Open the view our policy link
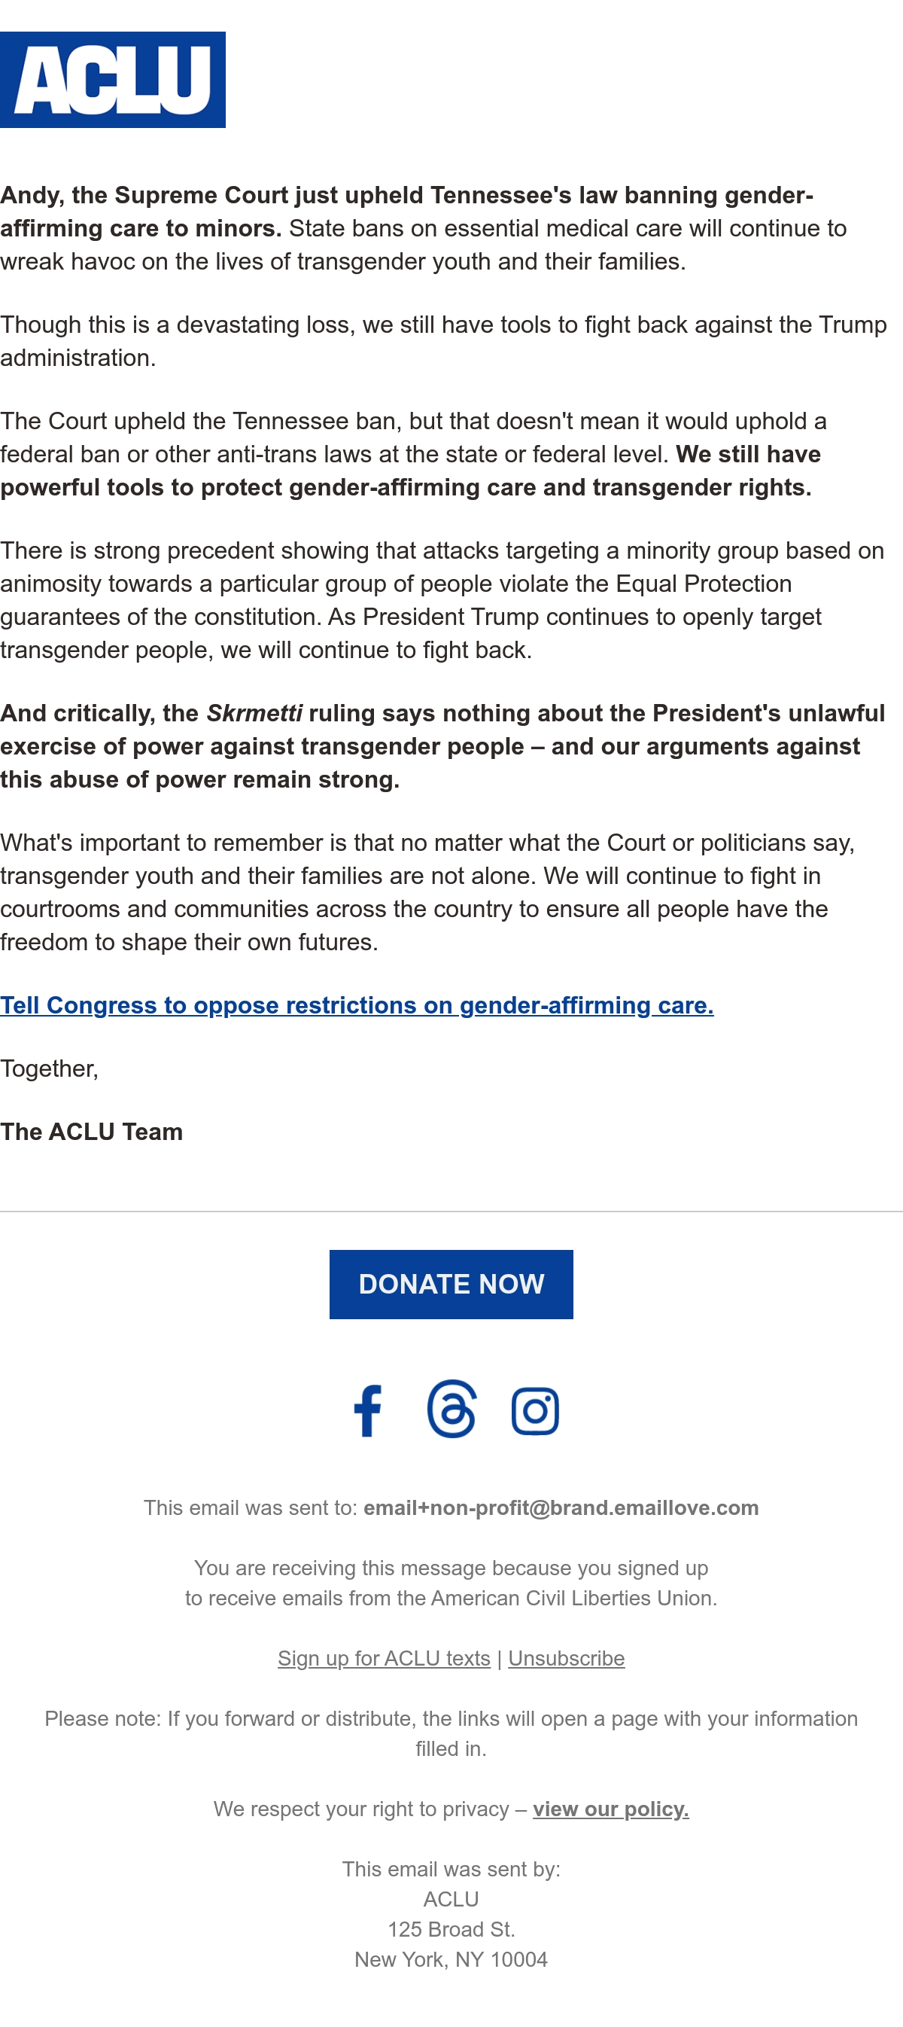Image resolution: width=903 pixels, height=2027 pixels. [611, 1808]
